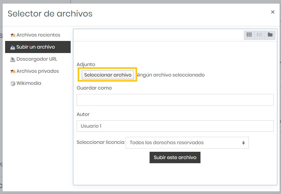Switch to list details view
Image resolution: width=281 pixels, height=194 pixels.
pos(259,35)
